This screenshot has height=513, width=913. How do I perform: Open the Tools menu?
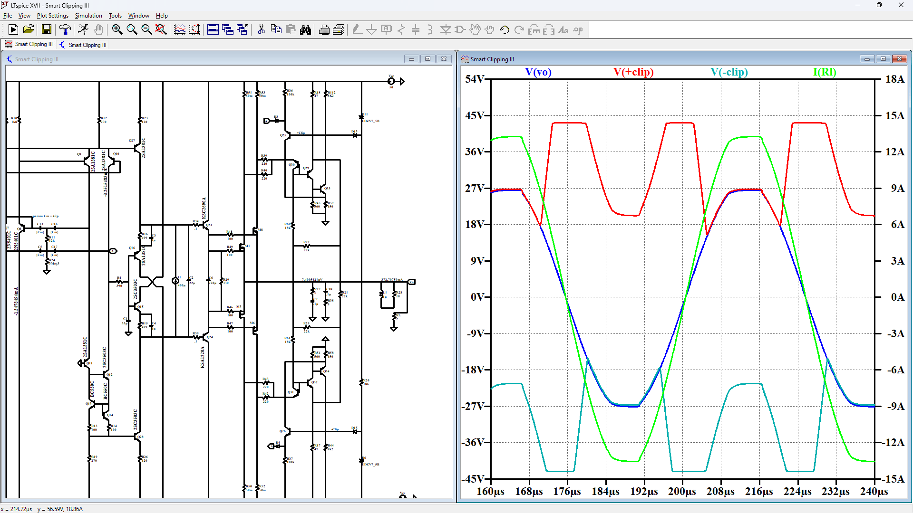click(115, 16)
